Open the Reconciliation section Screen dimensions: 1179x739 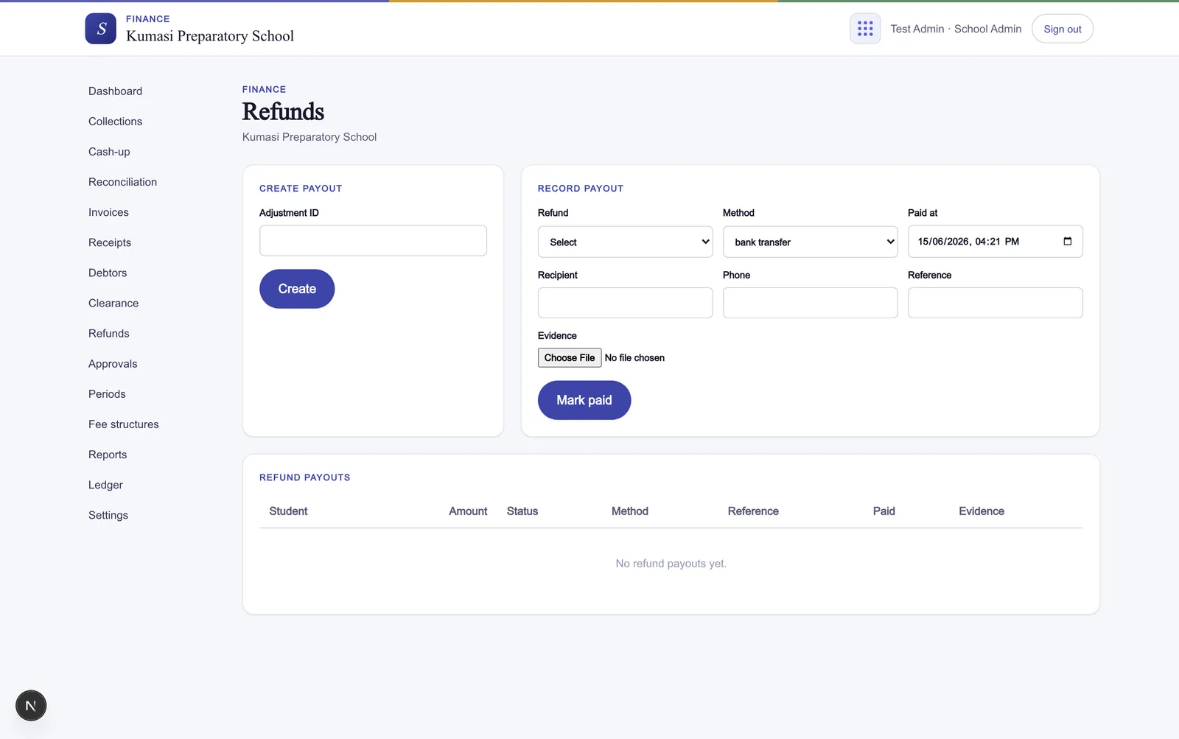122,182
